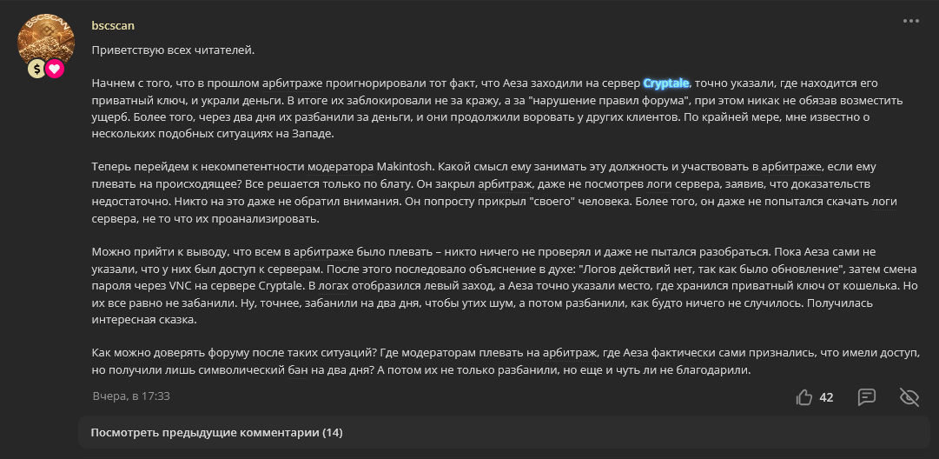
Task: Open the post timestamp Вчера, в 17:33
Action: pyautogui.click(x=131, y=396)
